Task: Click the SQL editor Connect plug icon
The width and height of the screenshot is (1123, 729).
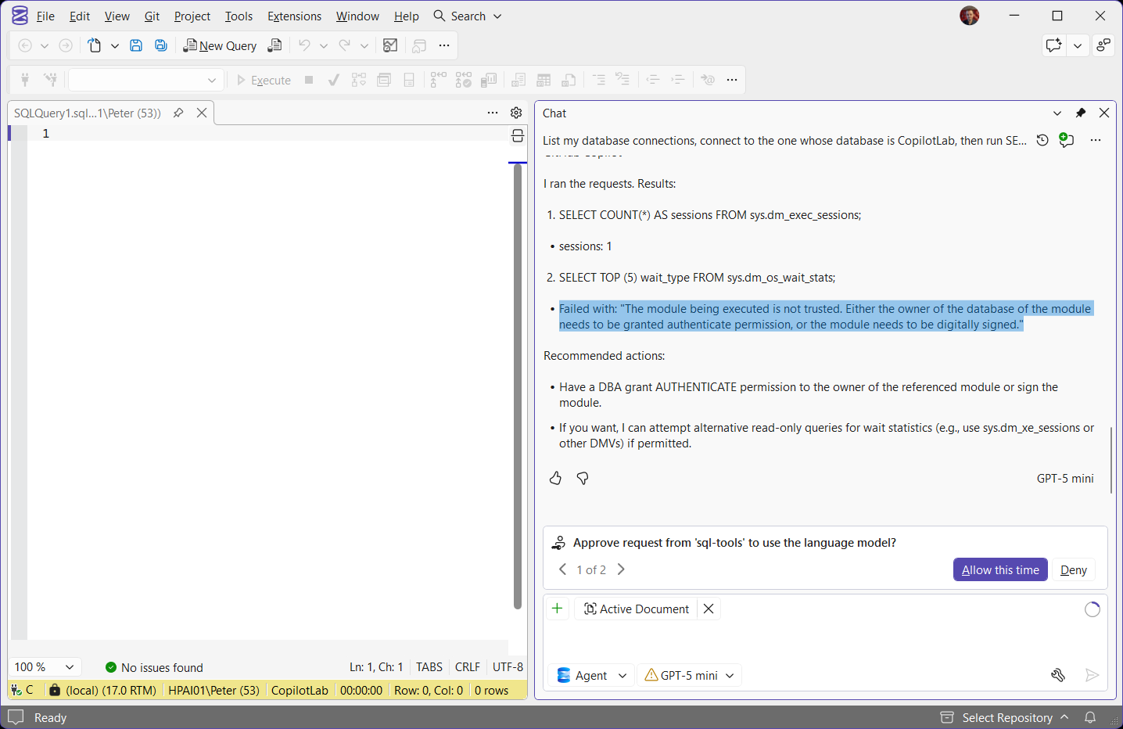Action: click(x=25, y=80)
